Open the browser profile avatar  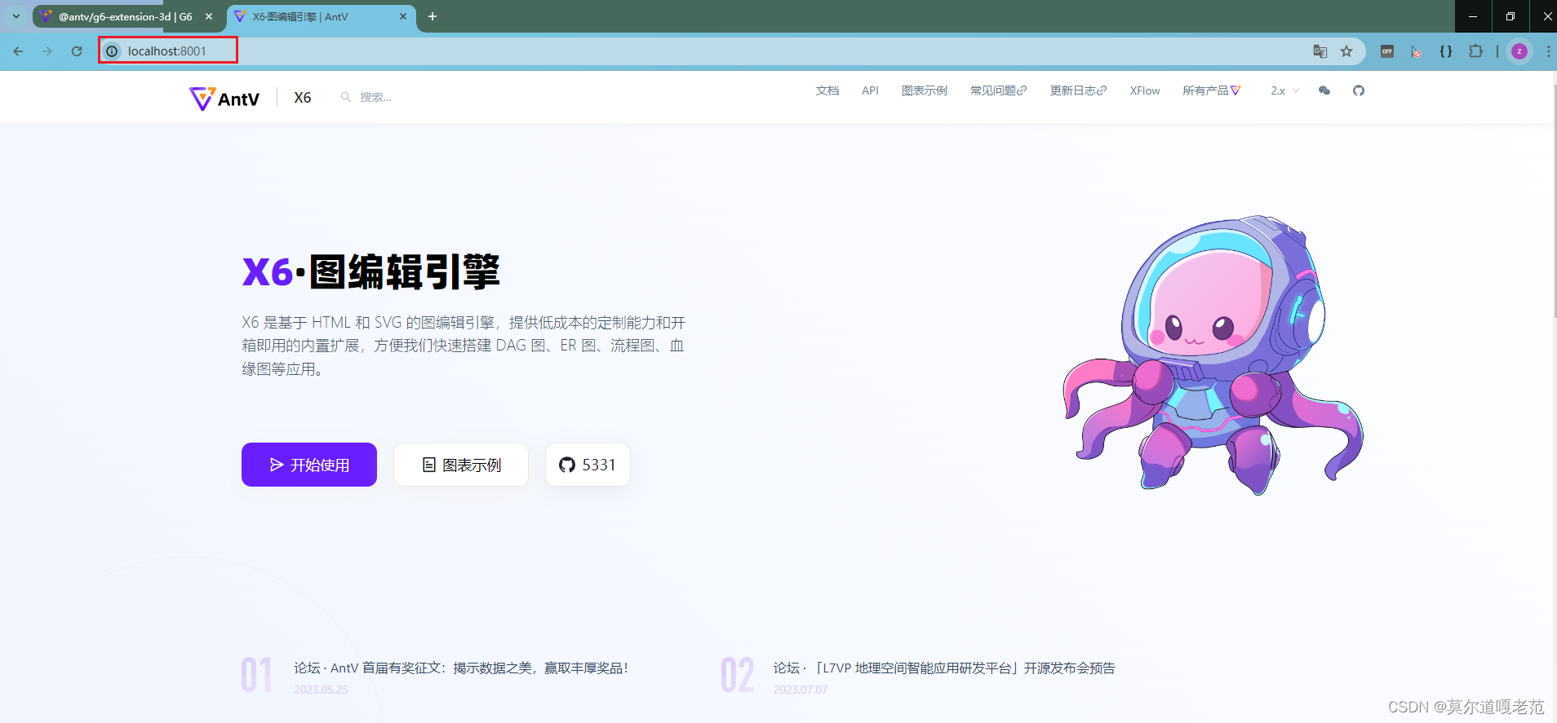(1519, 51)
